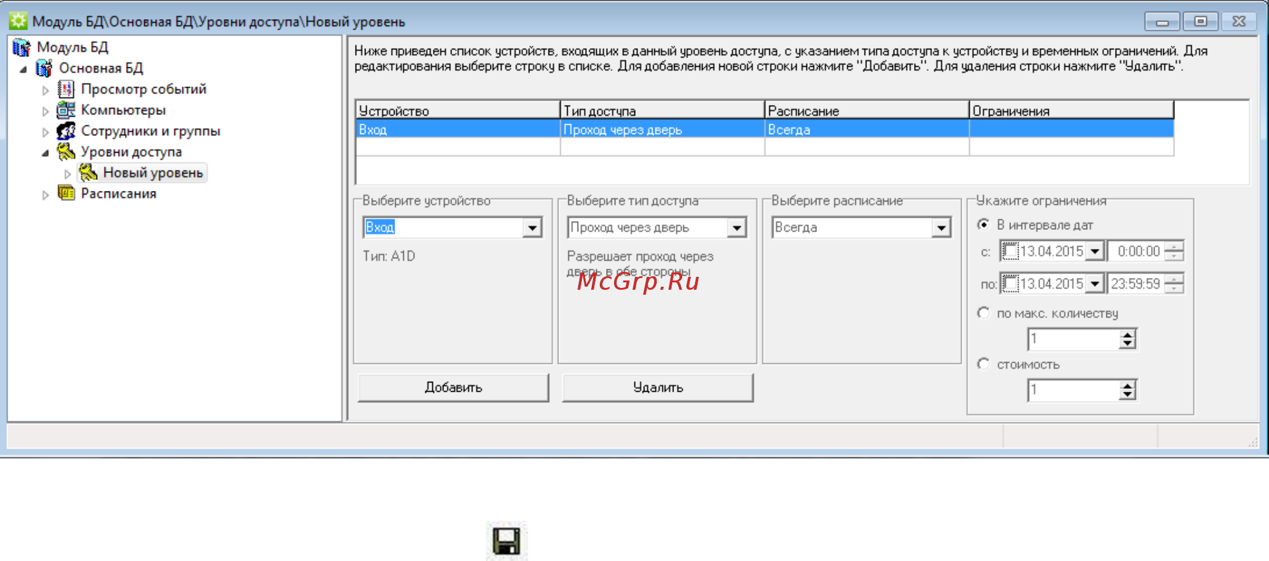1269x561 pixels.
Task: Click the application icon in the title bar
Action: (18, 21)
